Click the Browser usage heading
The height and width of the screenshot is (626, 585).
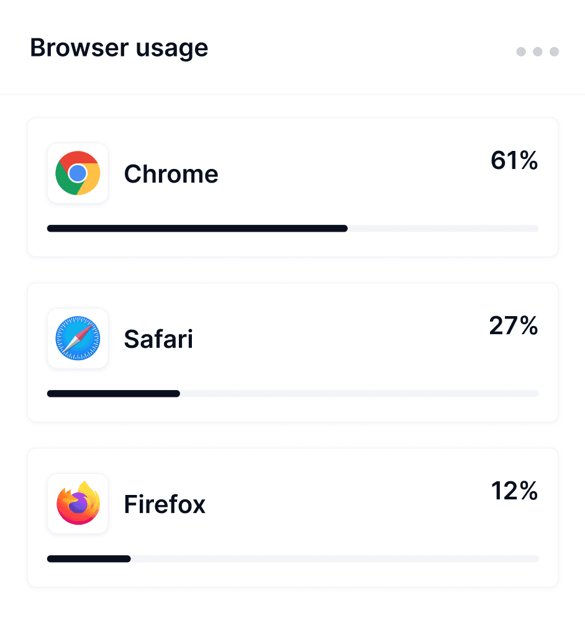point(119,48)
